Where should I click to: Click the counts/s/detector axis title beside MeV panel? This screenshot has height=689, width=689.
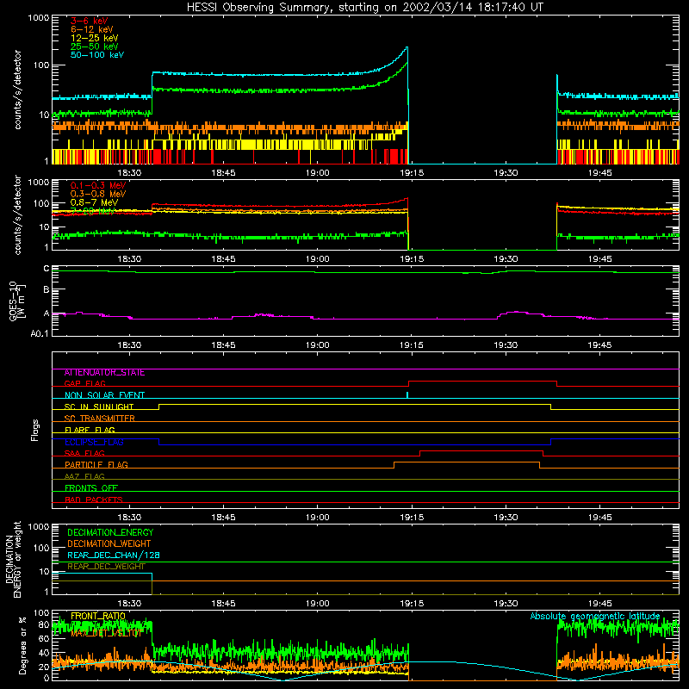[x=17, y=214]
